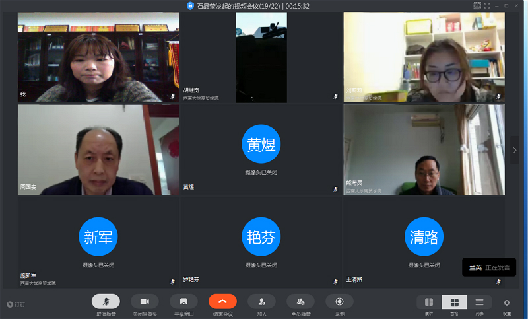Switch to 演讲 speaker layout
This screenshot has height=319, width=528.
click(429, 302)
